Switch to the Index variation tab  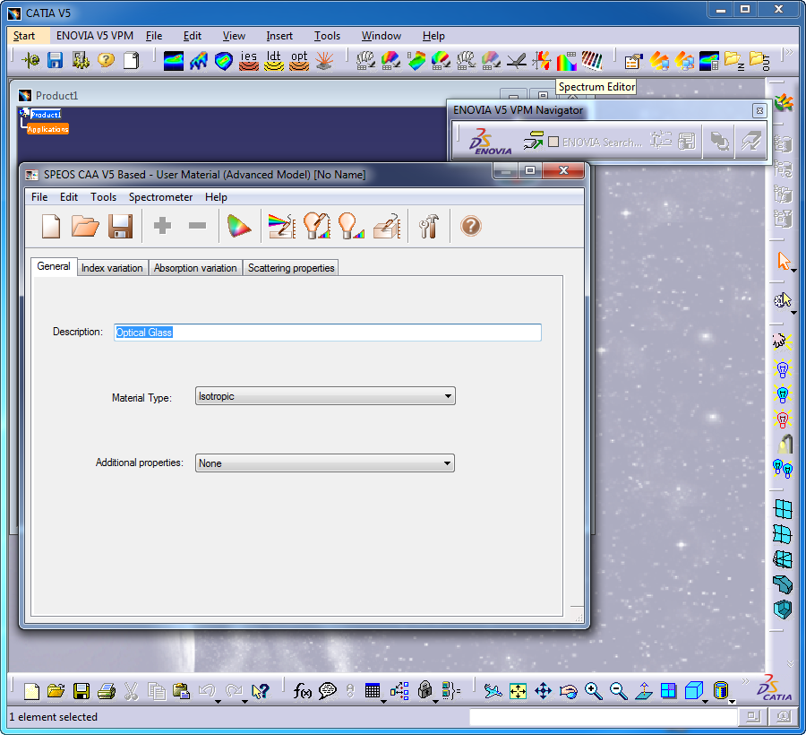[x=112, y=268]
